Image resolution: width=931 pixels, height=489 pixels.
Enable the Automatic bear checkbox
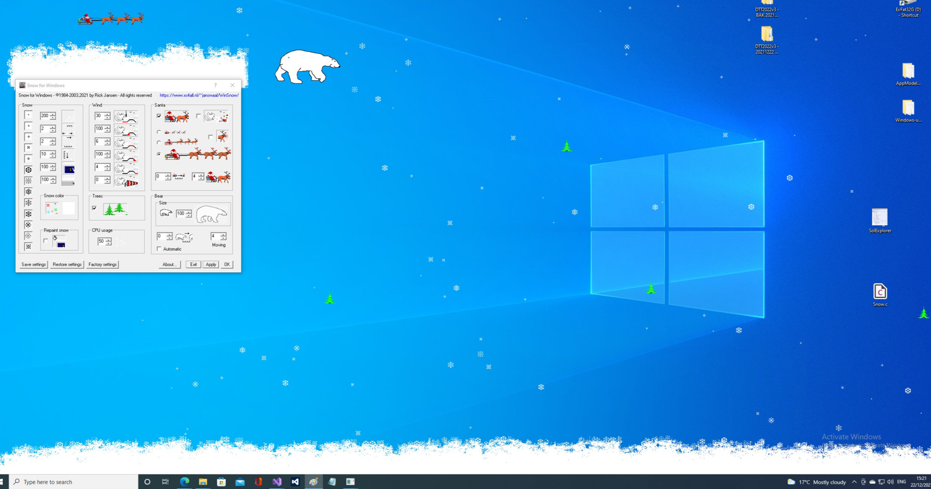coord(159,249)
